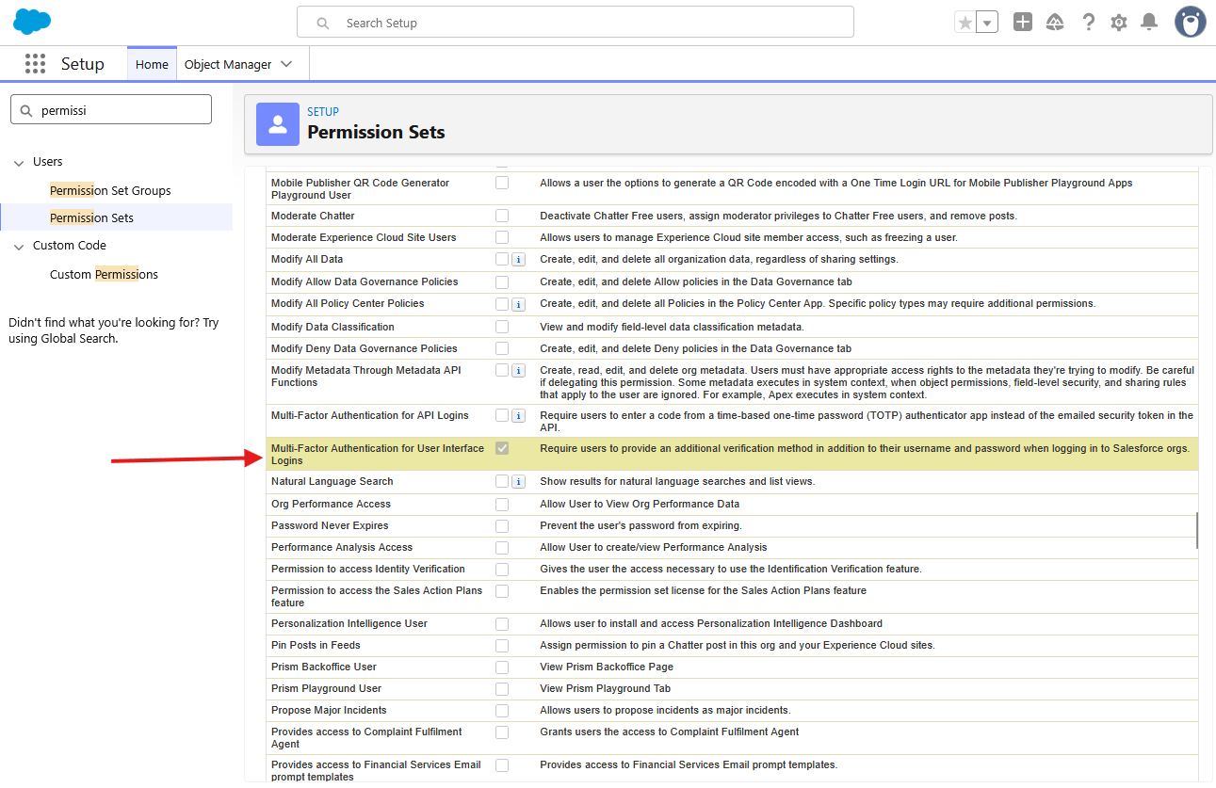Click the favorites star icon
Viewport: 1216px width, 788px height.
point(965,23)
